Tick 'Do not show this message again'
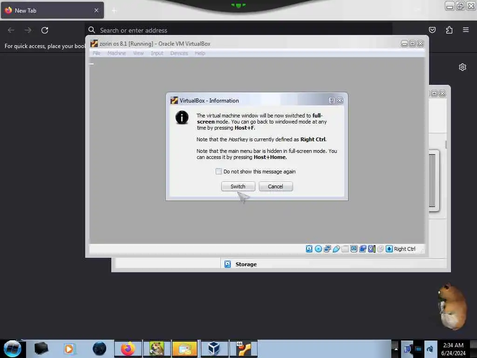Viewport: 477px width, 358px height. (218, 172)
